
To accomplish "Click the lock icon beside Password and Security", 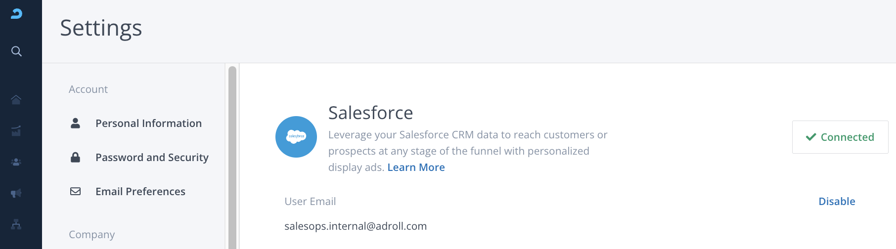I will [x=75, y=157].
